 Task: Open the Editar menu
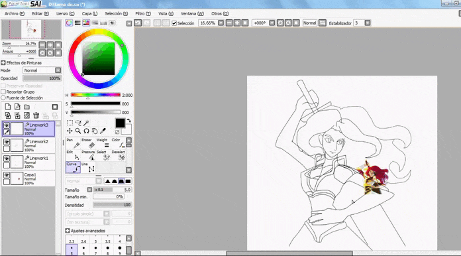point(40,13)
